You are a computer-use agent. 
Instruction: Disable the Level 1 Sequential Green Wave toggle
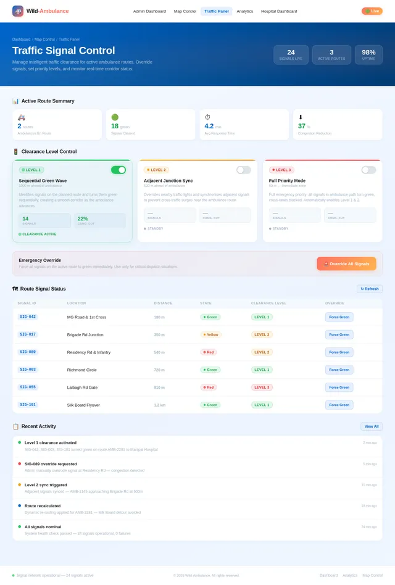118,170
